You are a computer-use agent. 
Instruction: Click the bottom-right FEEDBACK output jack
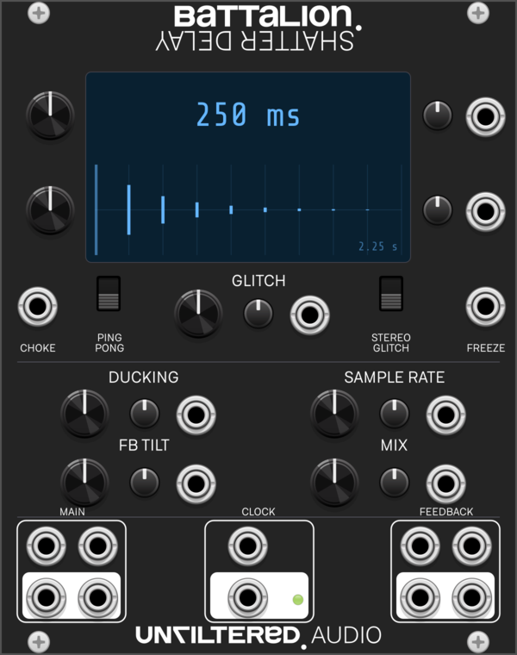click(x=471, y=597)
